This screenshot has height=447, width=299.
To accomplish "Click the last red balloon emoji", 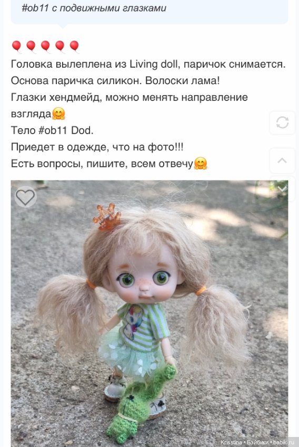I will (74, 46).
